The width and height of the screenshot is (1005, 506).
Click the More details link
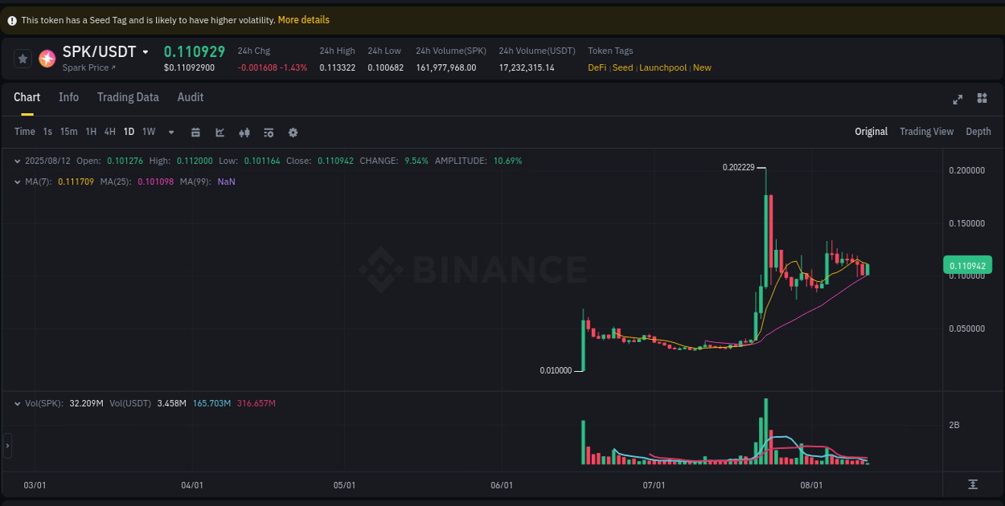point(304,20)
